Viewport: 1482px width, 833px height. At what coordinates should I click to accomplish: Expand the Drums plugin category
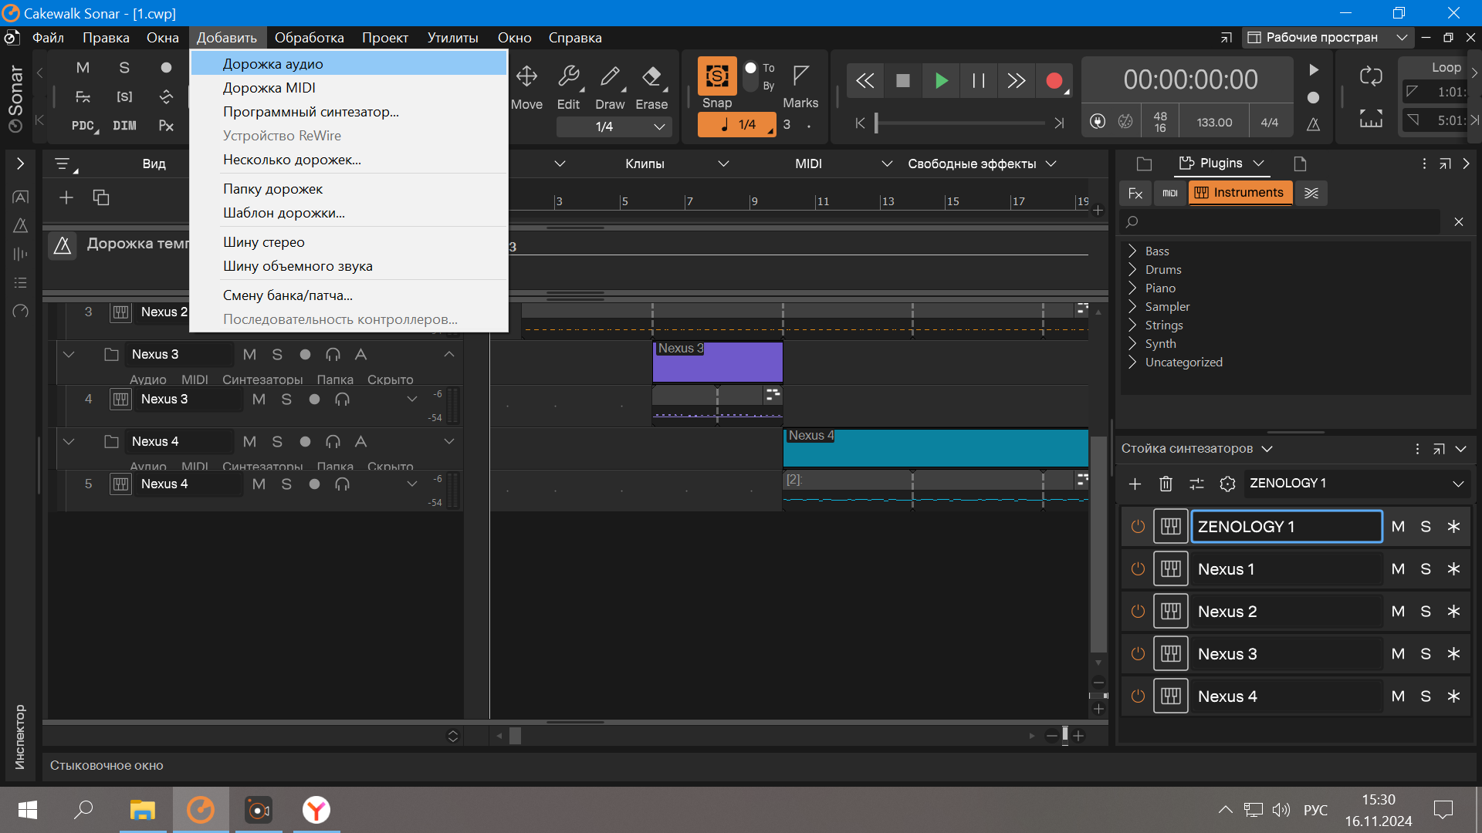(1132, 270)
